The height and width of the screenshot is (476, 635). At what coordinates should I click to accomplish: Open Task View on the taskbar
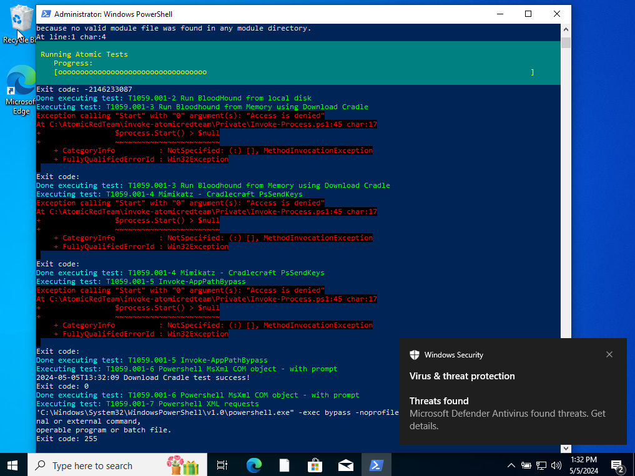click(x=222, y=465)
